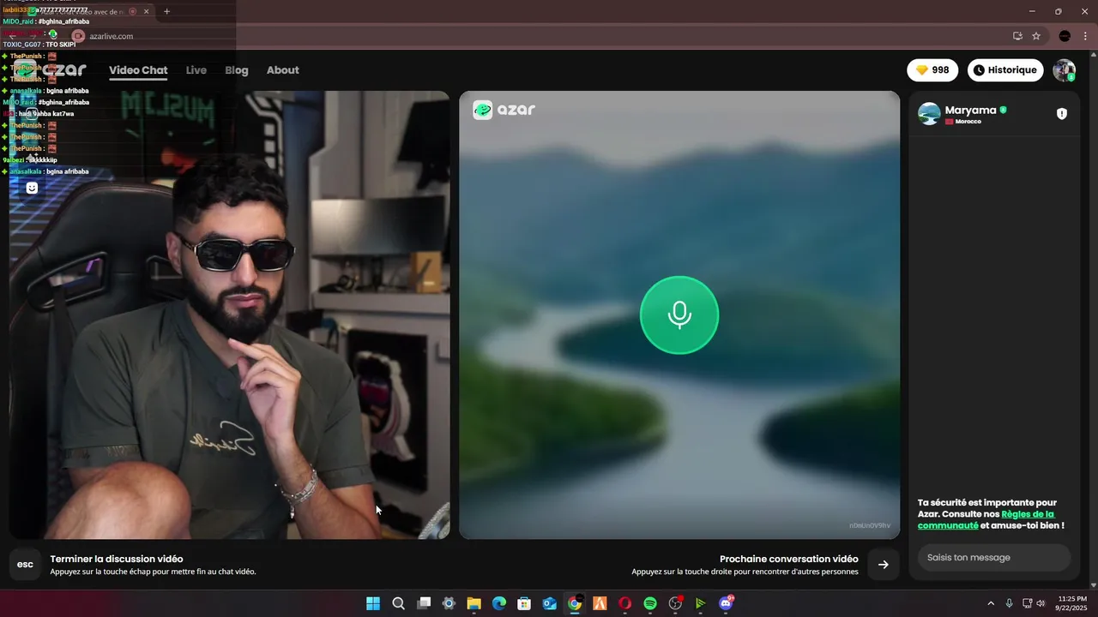Image resolution: width=1098 pixels, height=617 pixels.
Task: Click the azar watermark logo on the partner video
Action: 504,110
